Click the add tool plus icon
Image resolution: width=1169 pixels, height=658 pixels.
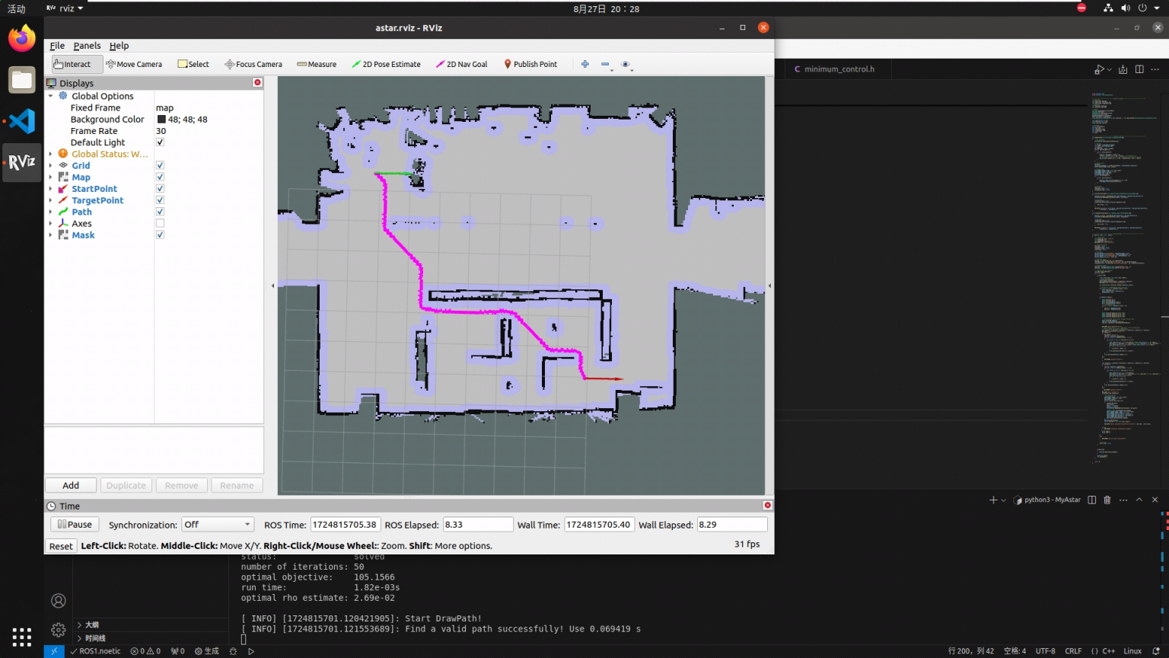[584, 65]
